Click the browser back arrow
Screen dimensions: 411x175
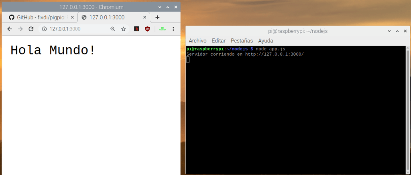coord(10,29)
